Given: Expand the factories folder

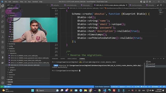Looking at the screenshot, I should coord(12,51).
